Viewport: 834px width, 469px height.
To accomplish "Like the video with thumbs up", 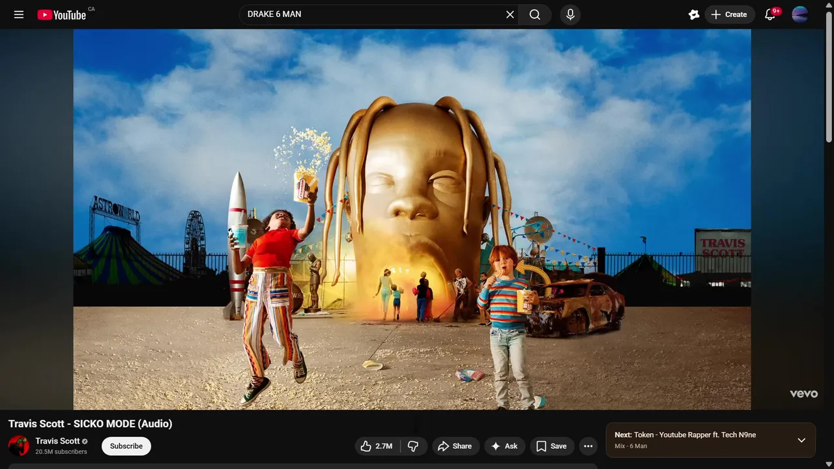I will (x=377, y=446).
